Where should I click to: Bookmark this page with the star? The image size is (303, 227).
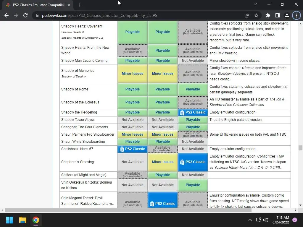pos(256,15)
